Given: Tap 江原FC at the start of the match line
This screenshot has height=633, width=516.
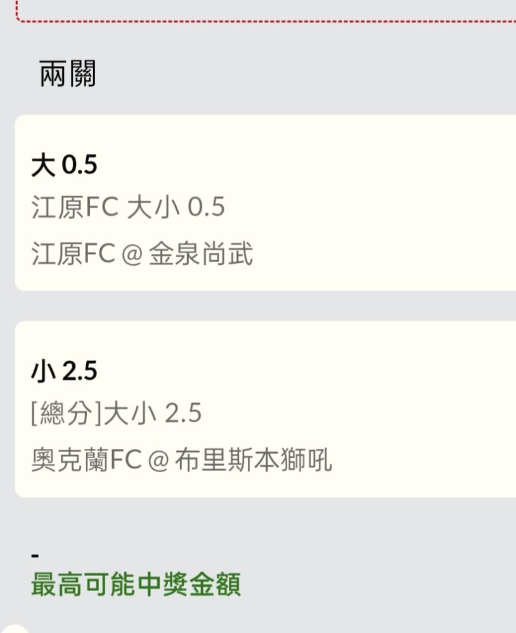Looking at the screenshot, I should (x=73, y=254).
